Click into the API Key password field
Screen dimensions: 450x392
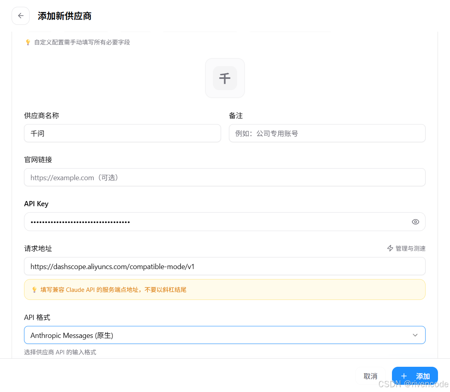pyautogui.click(x=225, y=222)
